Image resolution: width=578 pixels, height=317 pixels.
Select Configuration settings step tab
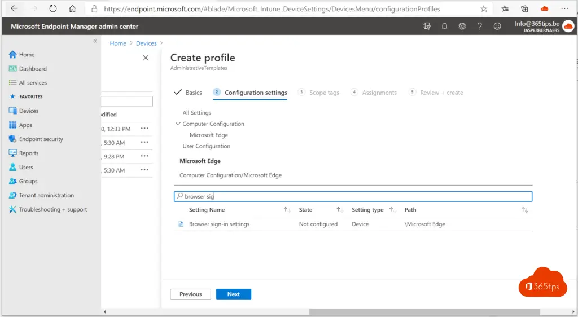coord(250,93)
